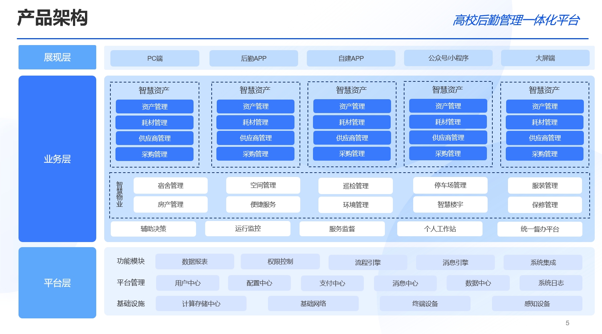Select the 业务层 layer block
This screenshot has width=602, height=334.
57,159
